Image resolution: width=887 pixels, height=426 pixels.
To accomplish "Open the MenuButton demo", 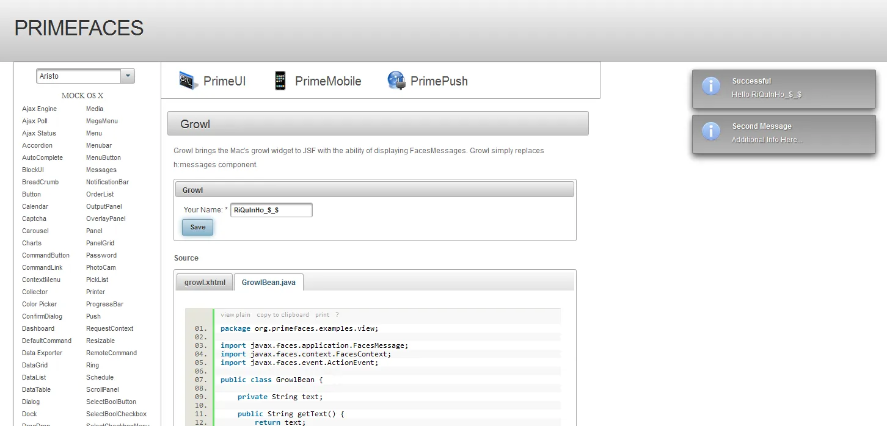I will click(x=104, y=157).
